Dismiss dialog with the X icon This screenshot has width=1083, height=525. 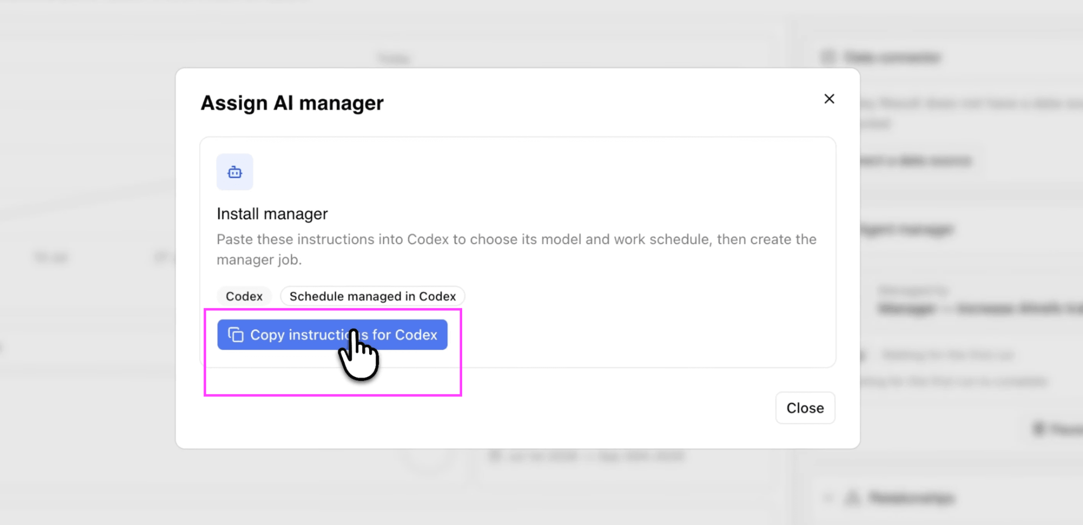pos(829,99)
